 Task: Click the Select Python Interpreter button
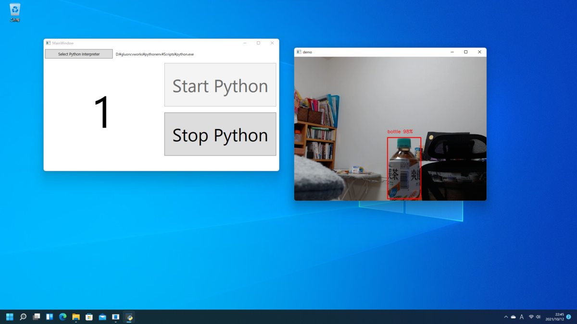(79, 54)
